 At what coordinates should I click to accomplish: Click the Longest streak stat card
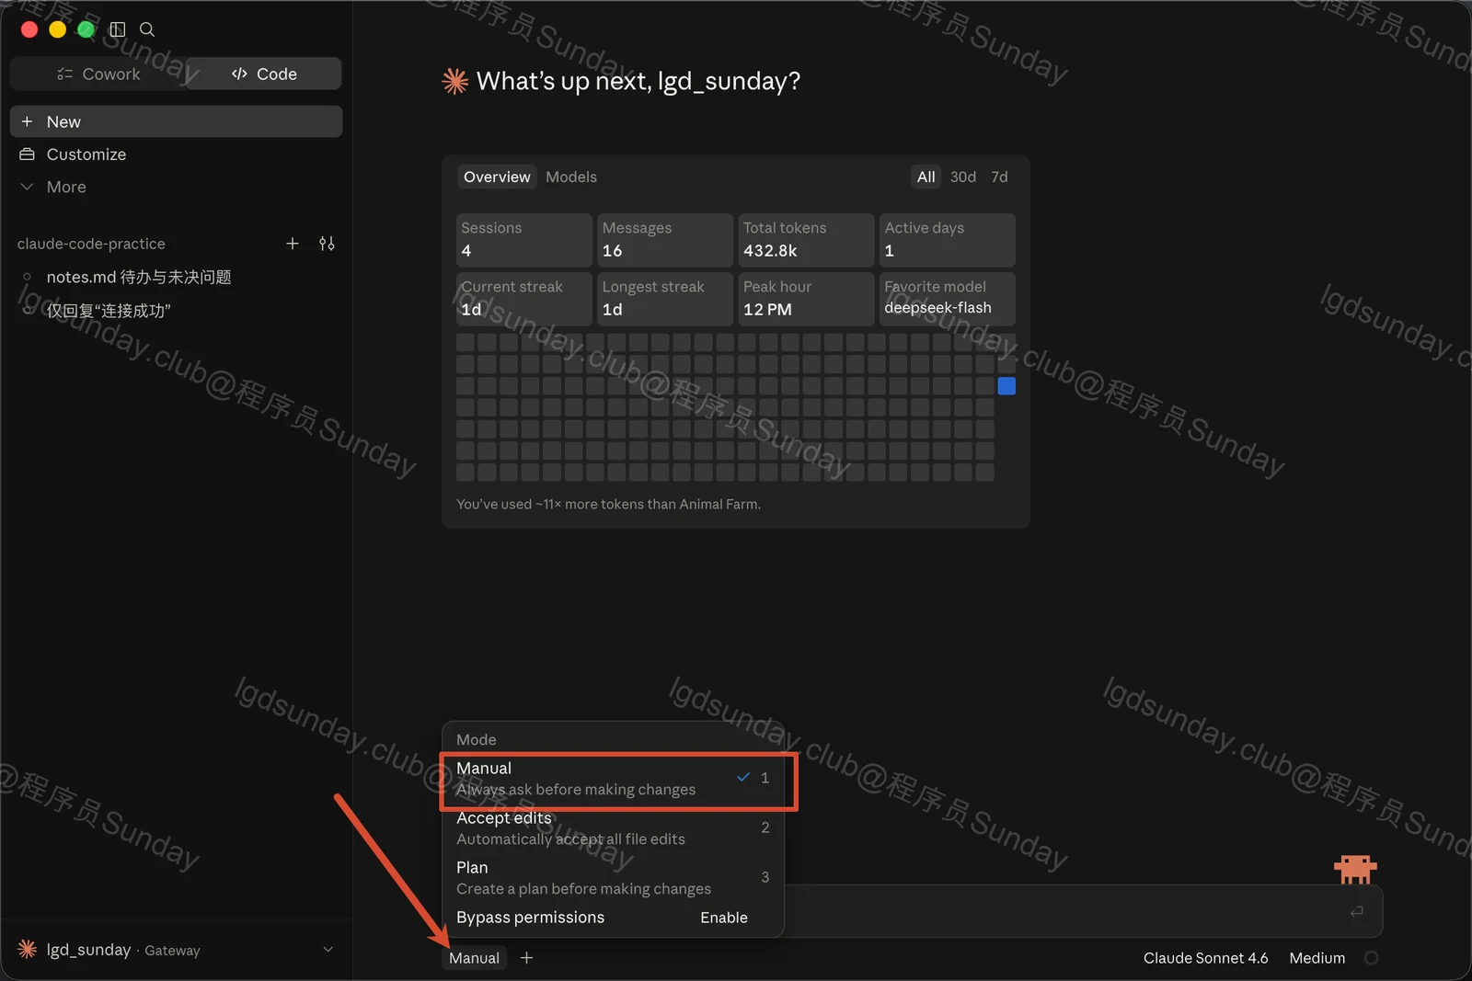665,299
